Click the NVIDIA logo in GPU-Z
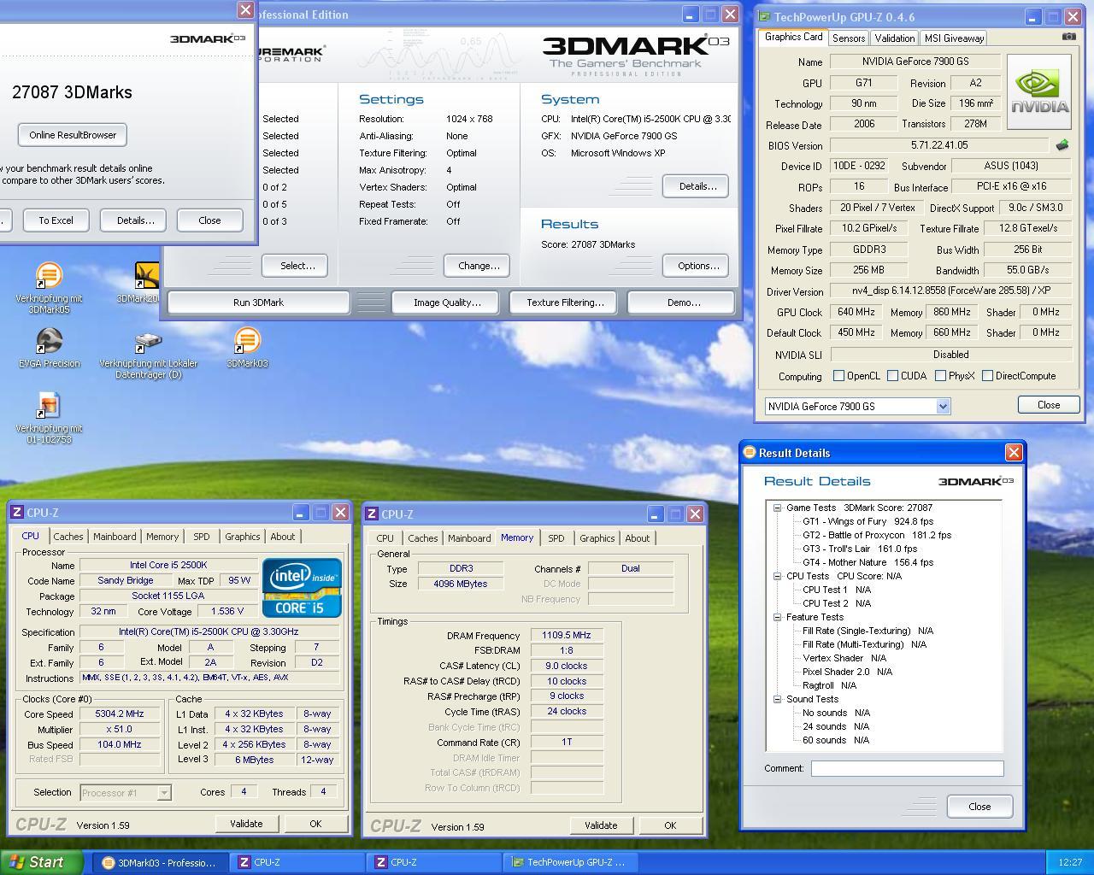The width and height of the screenshot is (1094, 875). pyautogui.click(x=1039, y=91)
